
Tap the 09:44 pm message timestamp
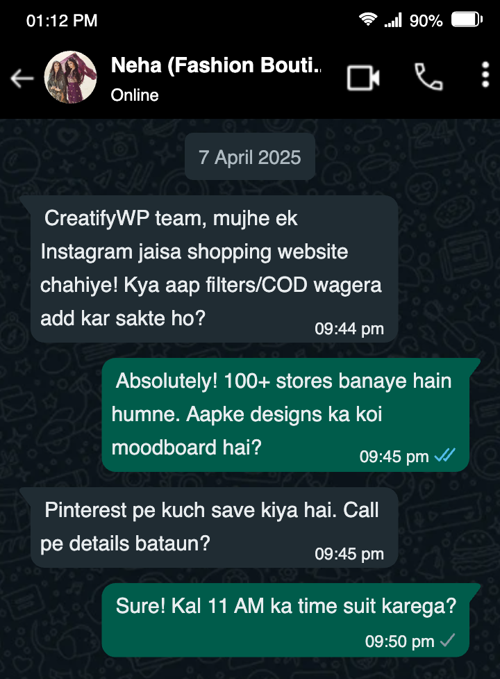349,329
